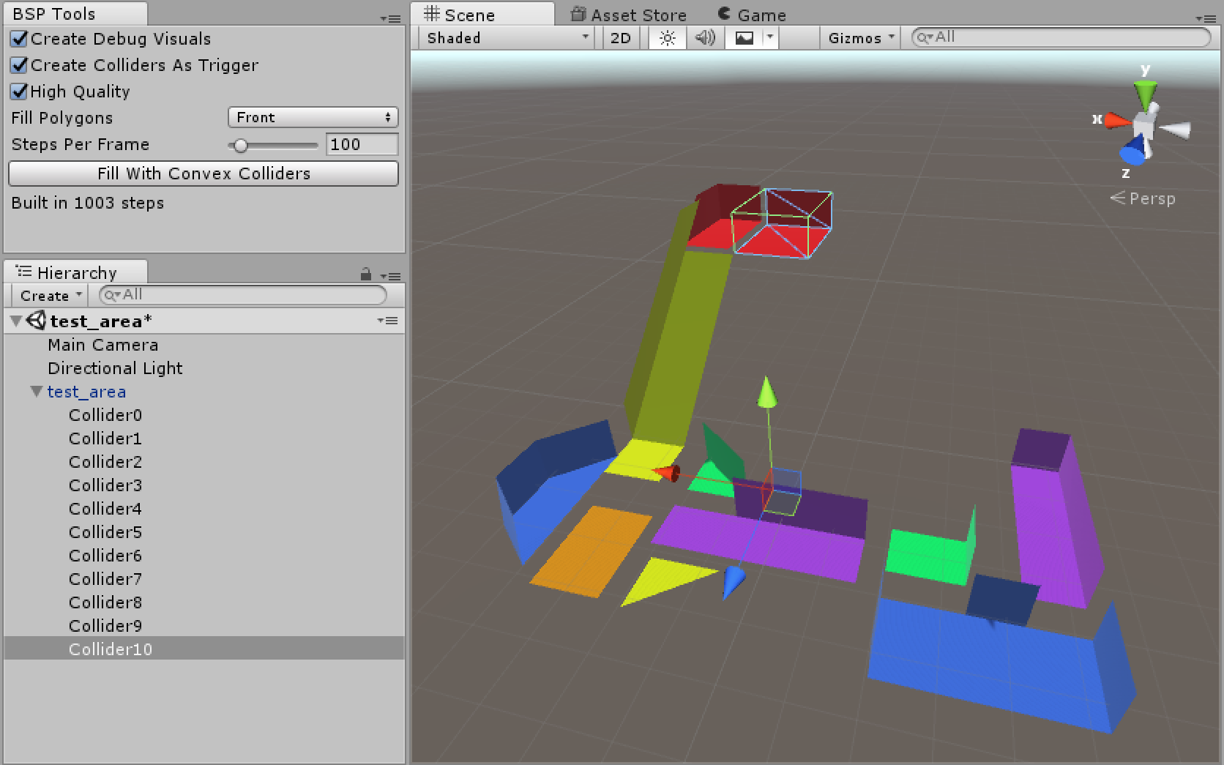The width and height of the screenshot is (1224, 765).
Task: Select Collider10 in Hierarchy
Action: [204, 649]
